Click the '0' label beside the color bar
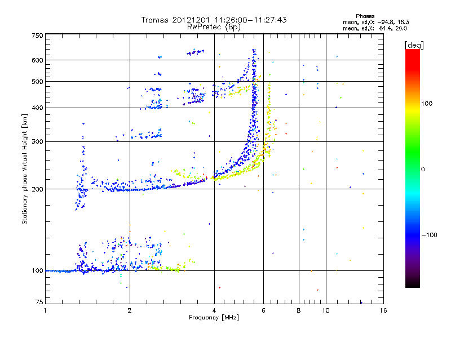Image resolution: width=451 pixels, height=338 pixels. coord(423,170)
